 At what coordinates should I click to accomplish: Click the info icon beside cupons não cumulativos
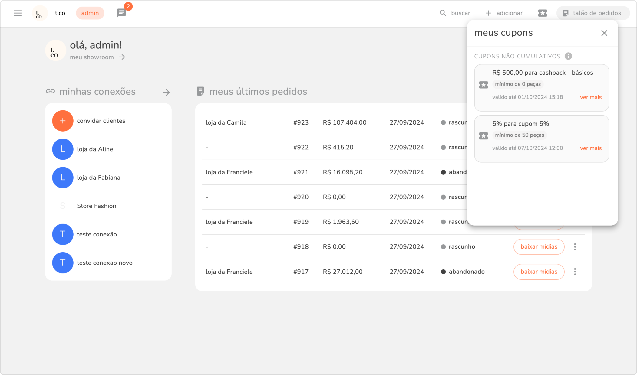(x=568, y=56)
